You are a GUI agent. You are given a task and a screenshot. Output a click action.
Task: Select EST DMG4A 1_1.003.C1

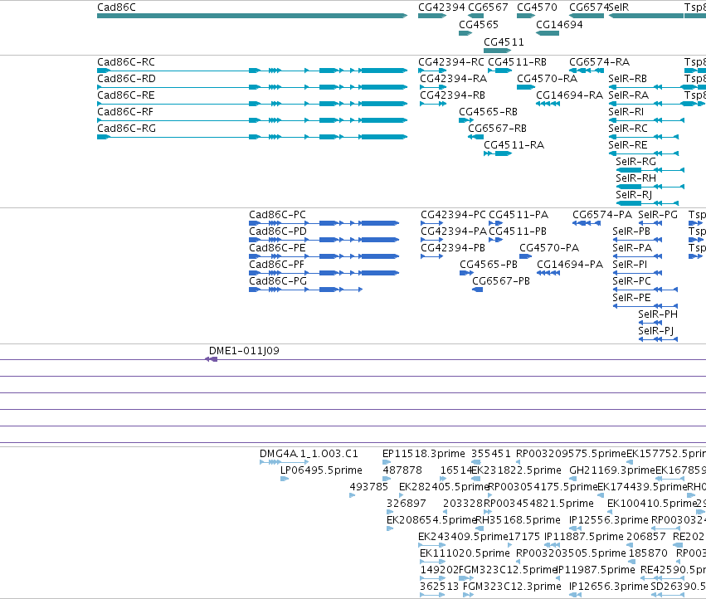pos(285,462)
